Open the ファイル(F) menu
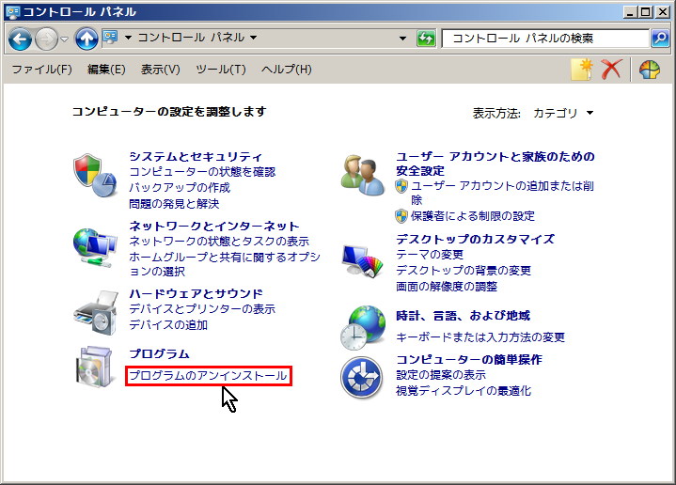Screen dimensions: 676x485 click(41, 70)
